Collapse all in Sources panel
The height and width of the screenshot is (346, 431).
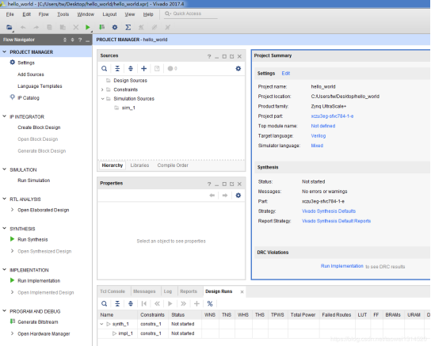(x=117, y=68)
